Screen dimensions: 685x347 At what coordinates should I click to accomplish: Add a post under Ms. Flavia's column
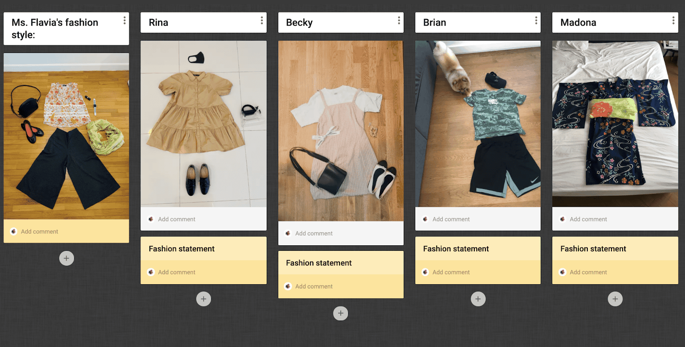66,258
